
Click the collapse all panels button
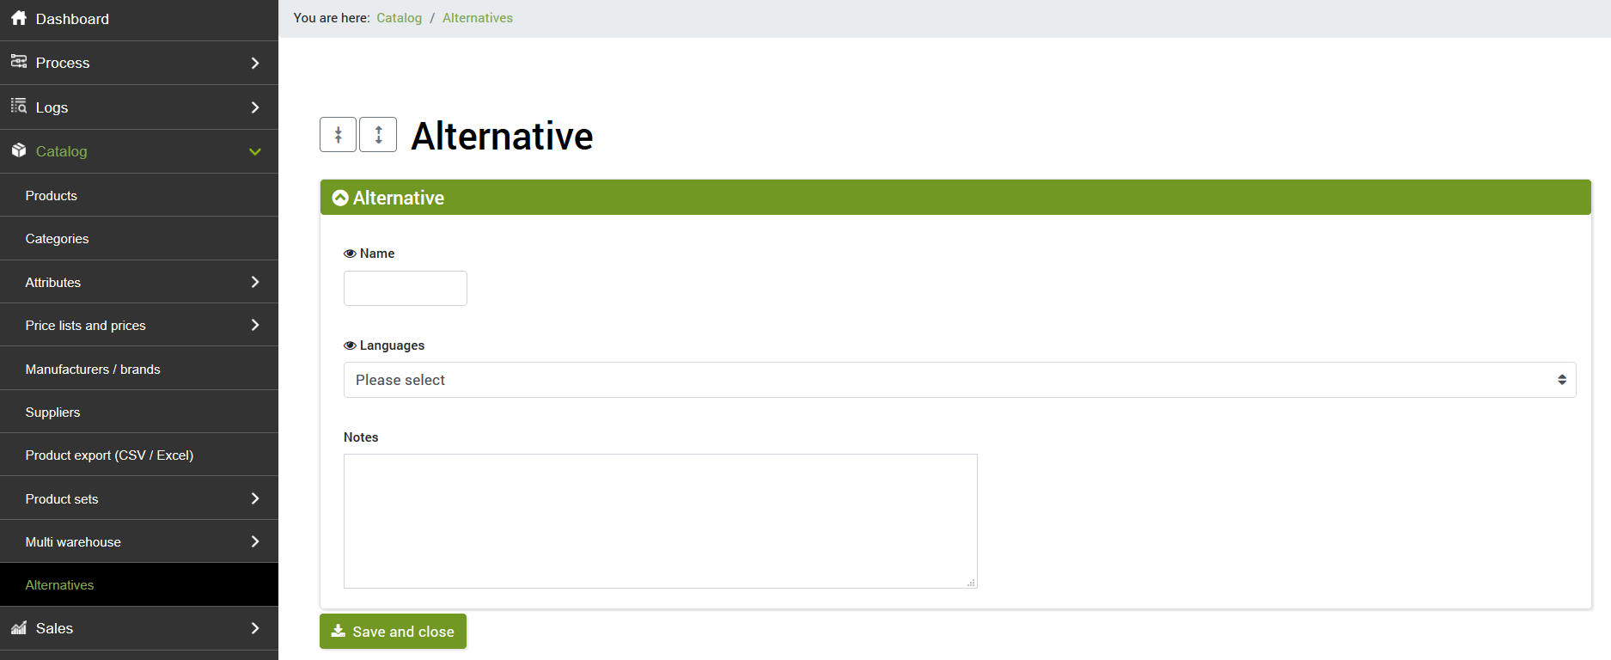(338, 135)
